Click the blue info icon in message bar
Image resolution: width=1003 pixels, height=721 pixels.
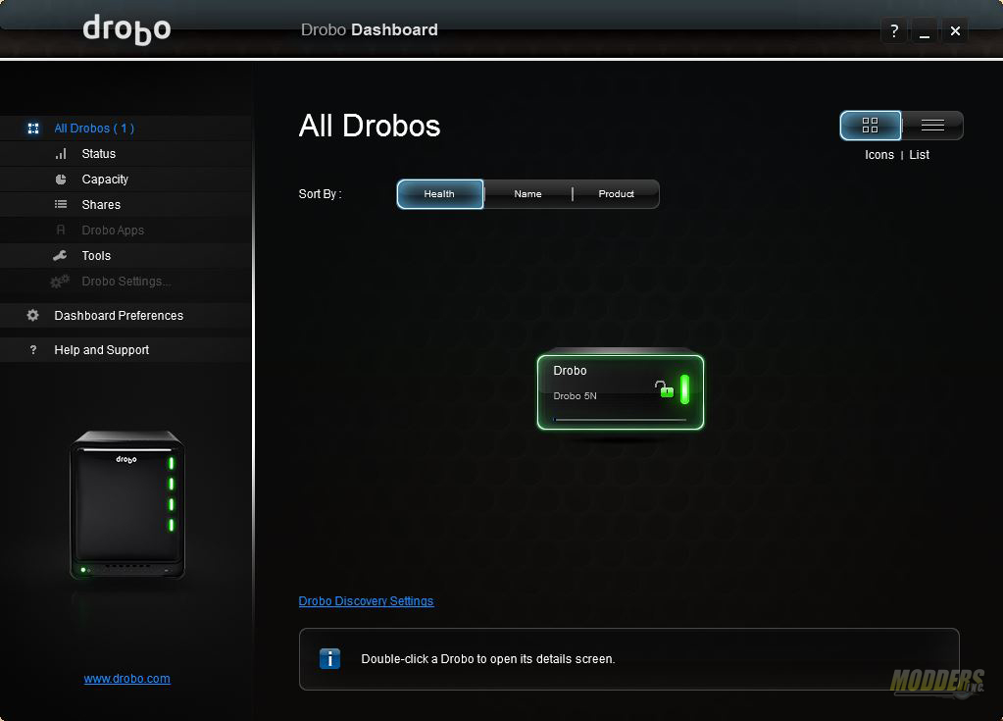[329, 658]
